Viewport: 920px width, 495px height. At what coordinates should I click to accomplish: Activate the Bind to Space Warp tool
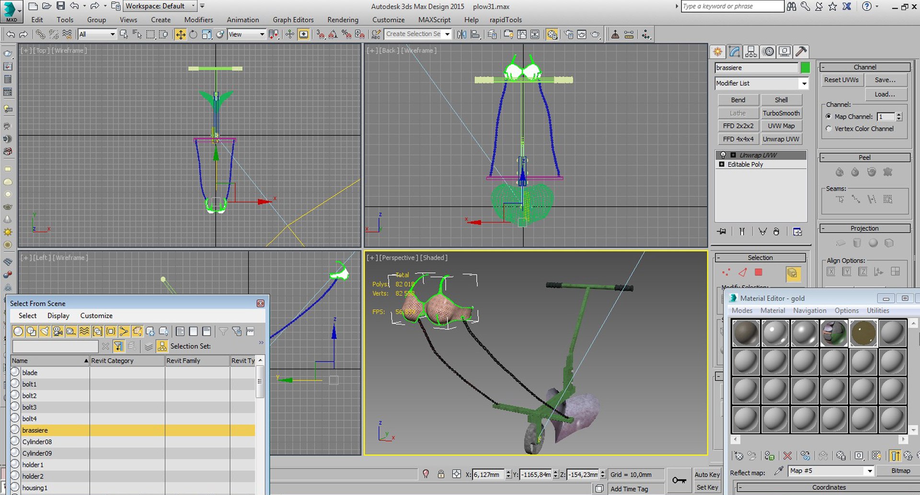[67, 35]
